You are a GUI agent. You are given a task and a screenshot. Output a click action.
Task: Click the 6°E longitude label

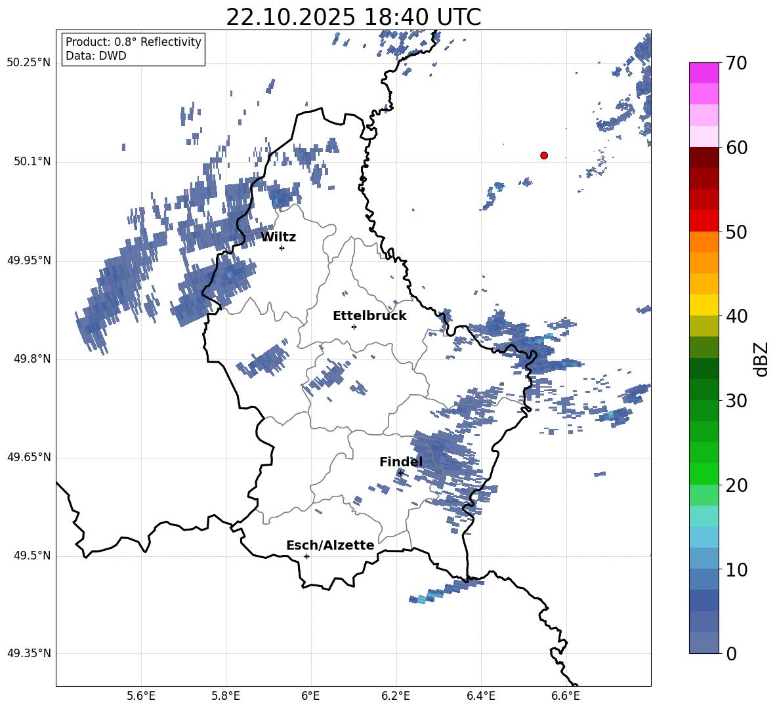[310, 696]
